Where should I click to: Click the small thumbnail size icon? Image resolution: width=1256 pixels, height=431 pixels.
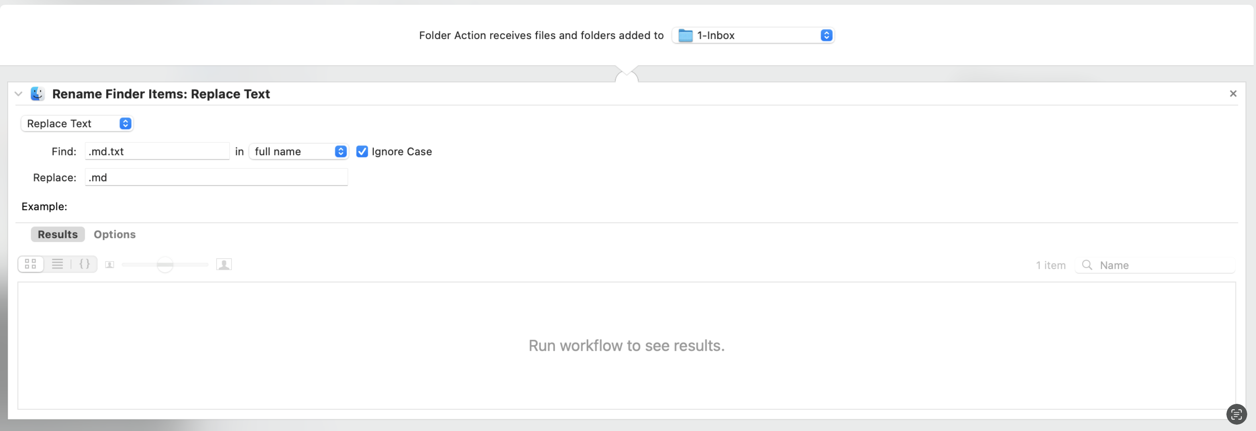tap(110, 265)
